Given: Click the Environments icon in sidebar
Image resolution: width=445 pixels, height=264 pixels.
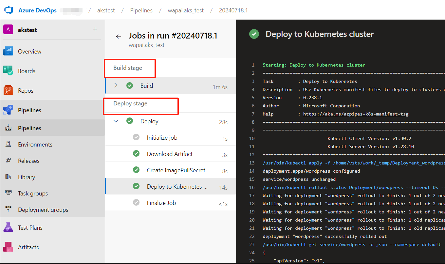Looking at the screenshot, I should pos(9,144).
